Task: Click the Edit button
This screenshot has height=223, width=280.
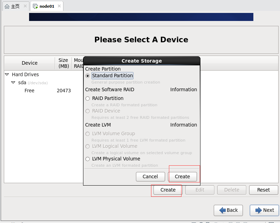Action: click(200, 190)
